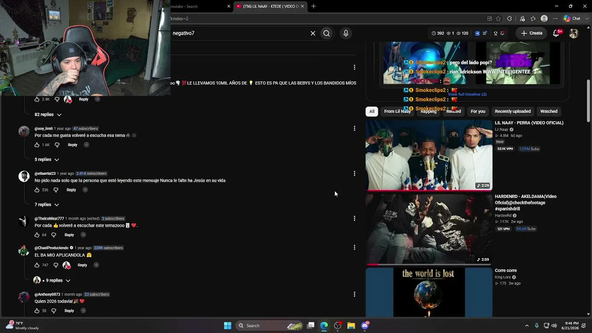The height and width of the screenshot is (333, 592).
Task: Open the Windows Start menu
Action: coord(228,326)
